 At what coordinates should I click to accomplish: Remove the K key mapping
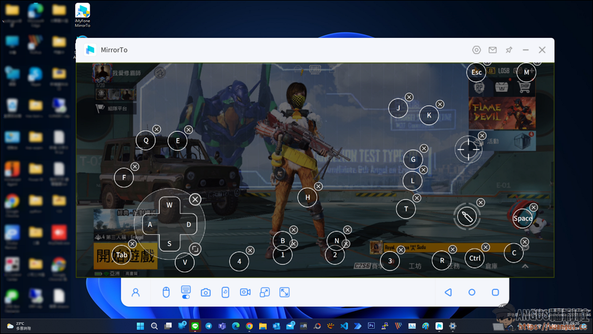click(x=440, y=104)
